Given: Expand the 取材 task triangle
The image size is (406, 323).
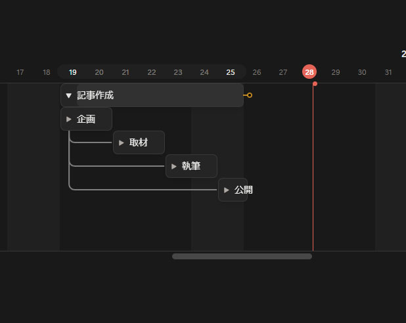Looking at the screenshot, I should pyautogui.click(x=122, y=143).
